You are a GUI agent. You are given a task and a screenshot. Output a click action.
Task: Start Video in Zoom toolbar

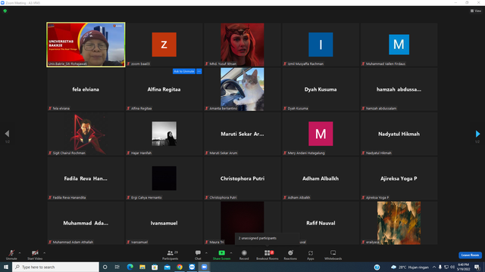pos(35,255)
